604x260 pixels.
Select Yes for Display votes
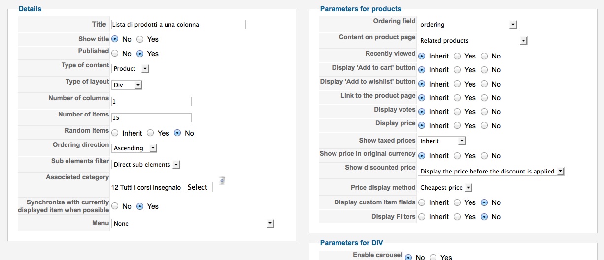click(x=457, y=112)
